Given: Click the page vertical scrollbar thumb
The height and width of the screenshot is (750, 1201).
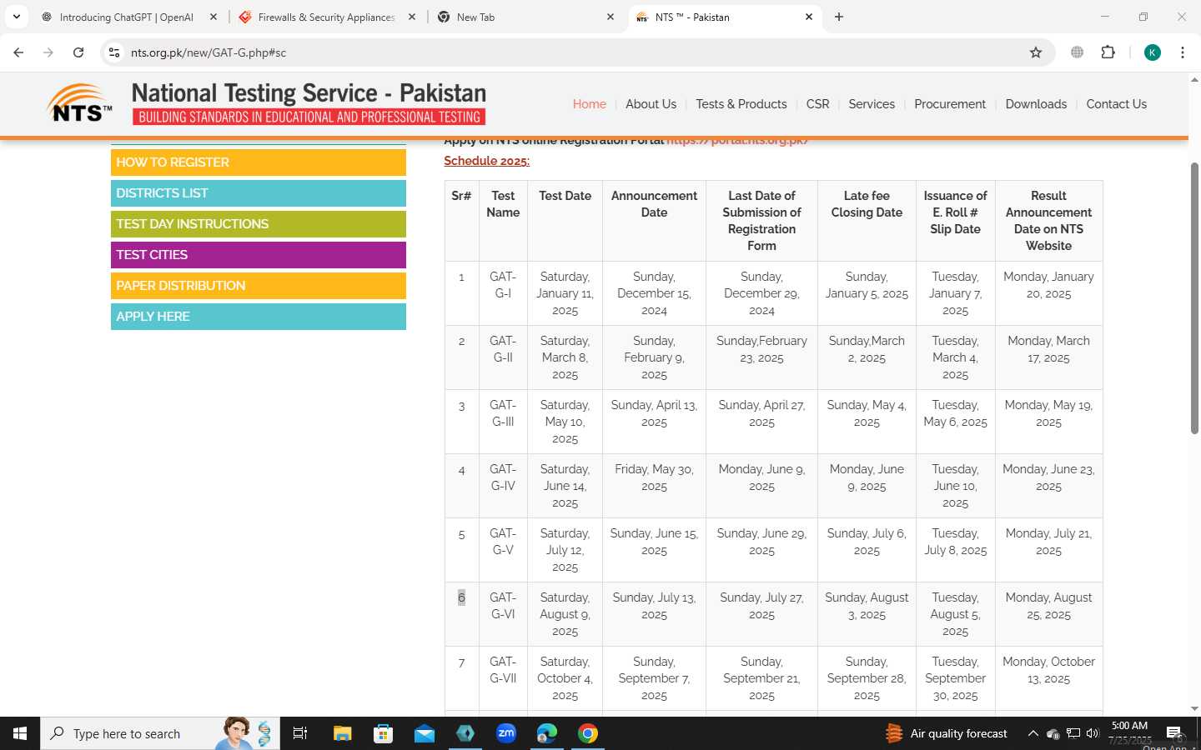Looking at the screenshot, I should tap(1194, 297).
